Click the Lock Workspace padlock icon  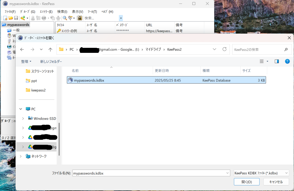pyautogui.click(x=80, y=18)
